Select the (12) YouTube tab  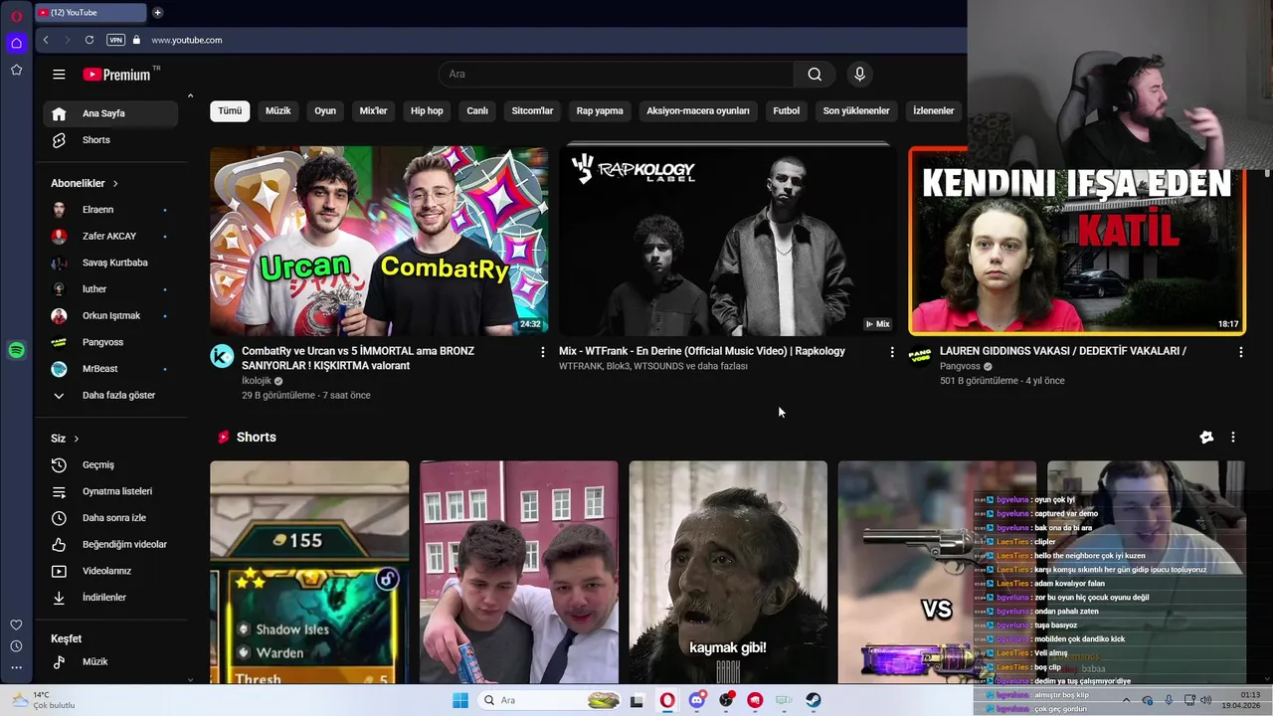coord(90,13)
